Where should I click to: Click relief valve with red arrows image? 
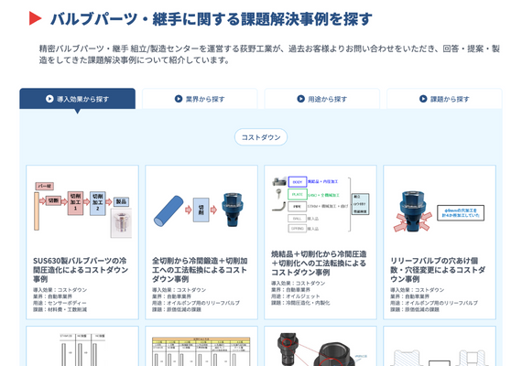[438, 211]
